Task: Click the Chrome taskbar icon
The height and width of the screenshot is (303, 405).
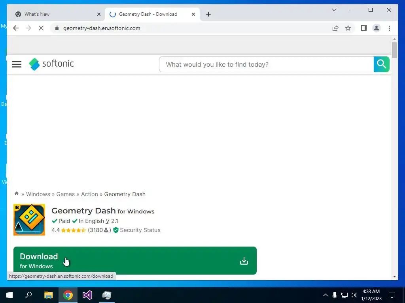Action: (68, 295)
